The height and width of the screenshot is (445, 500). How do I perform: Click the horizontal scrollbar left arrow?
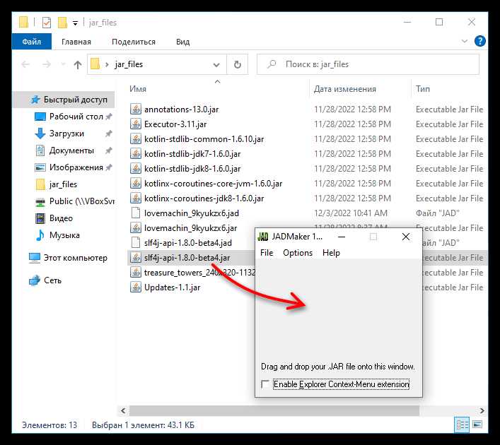click(123, 410)
